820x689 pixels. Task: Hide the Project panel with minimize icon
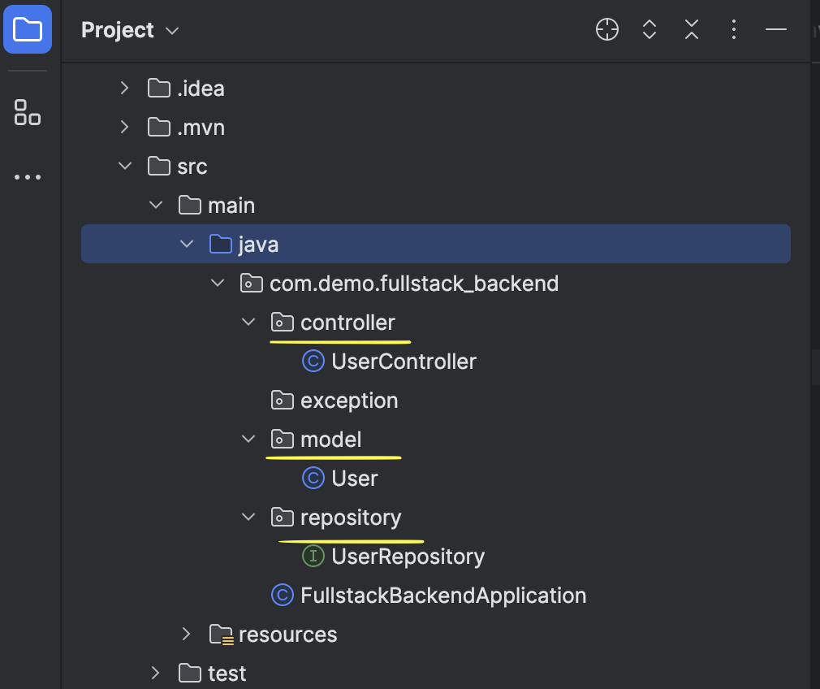[776, 30]
